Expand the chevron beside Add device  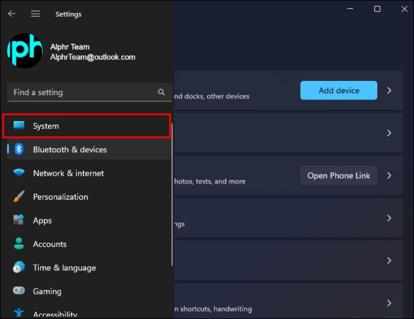coord(389,91)
